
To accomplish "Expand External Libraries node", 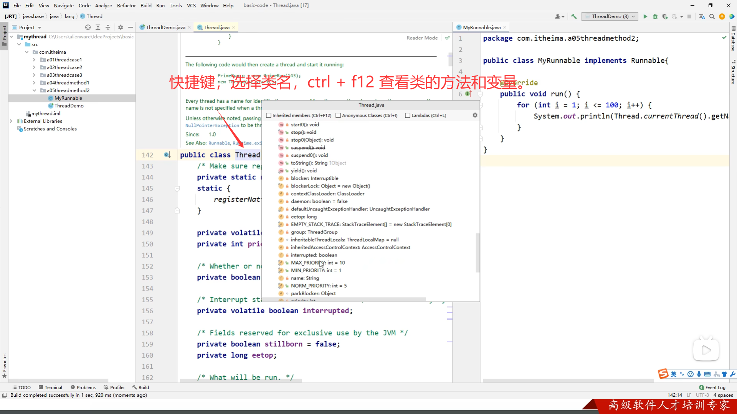I will 11,121.
